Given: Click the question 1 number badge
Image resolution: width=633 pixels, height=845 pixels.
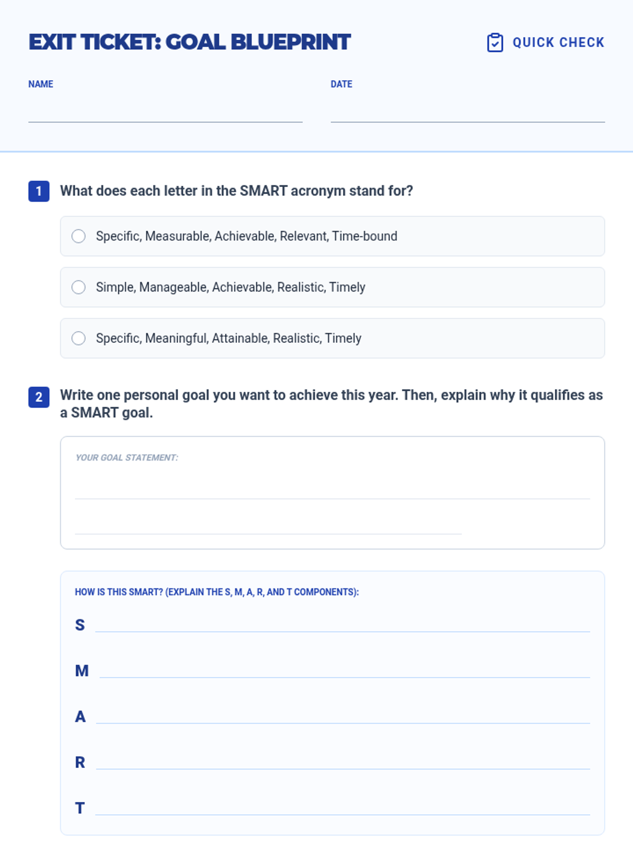Looking at the screenshot, I should point(39,191).
